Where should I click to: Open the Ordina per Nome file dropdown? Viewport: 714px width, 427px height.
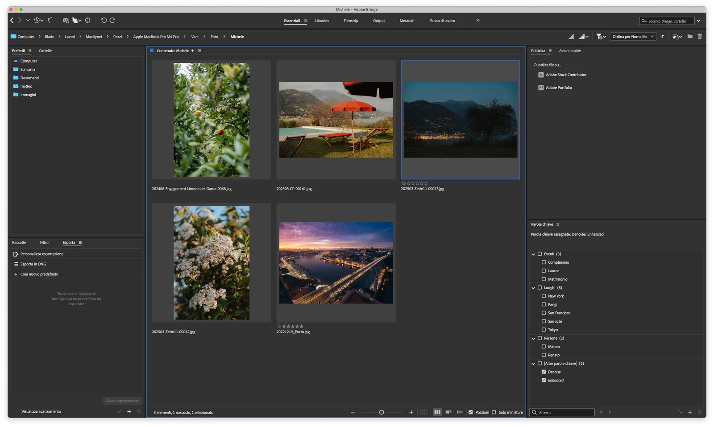633,37
